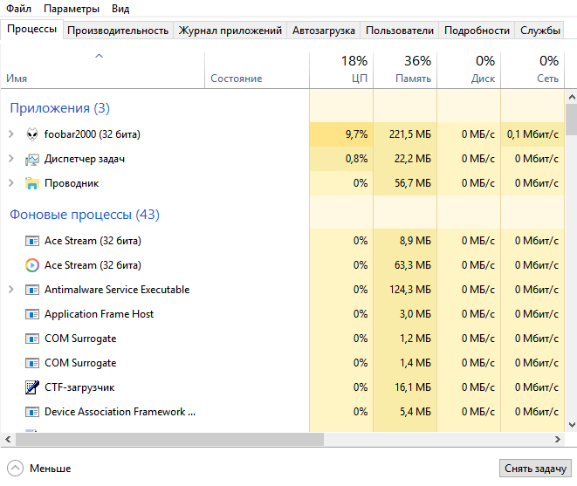
Task: Click the Диспетчер задач process icon
Action: click(x=32, y=159)
